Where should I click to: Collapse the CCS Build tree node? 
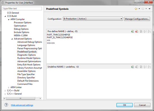[x=5, y=16]
